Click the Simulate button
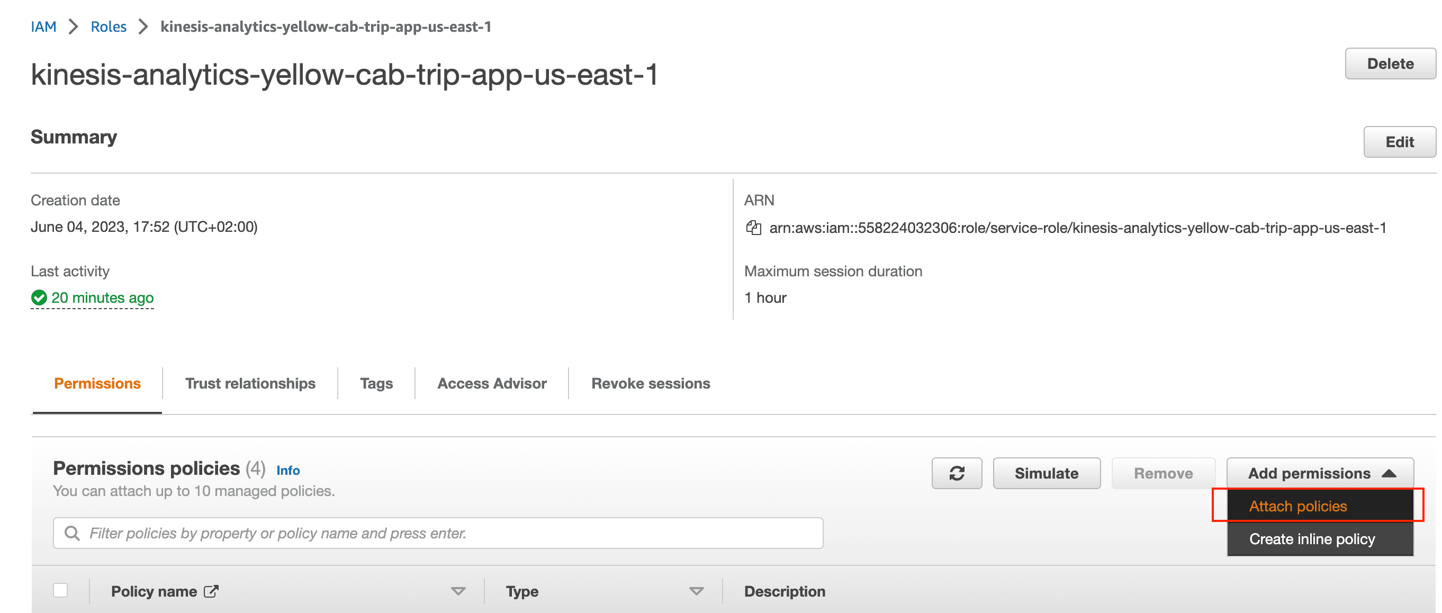 (x=1046, y=473)
